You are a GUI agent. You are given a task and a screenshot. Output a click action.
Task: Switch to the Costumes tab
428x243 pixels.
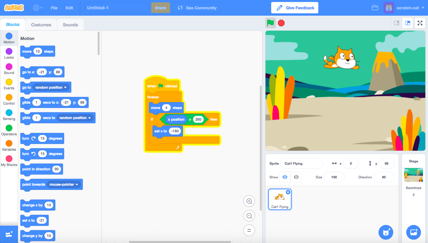(41, 24)
